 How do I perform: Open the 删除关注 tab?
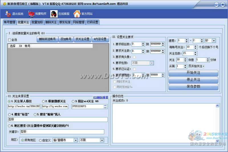pos(51,22)
